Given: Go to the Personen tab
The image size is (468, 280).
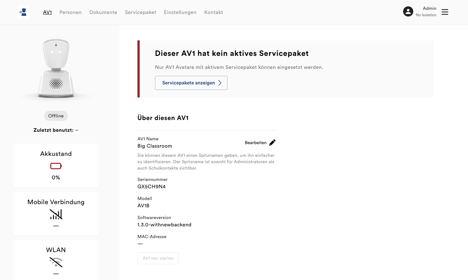Looking at the screenshot, I should tap(71, 12).
